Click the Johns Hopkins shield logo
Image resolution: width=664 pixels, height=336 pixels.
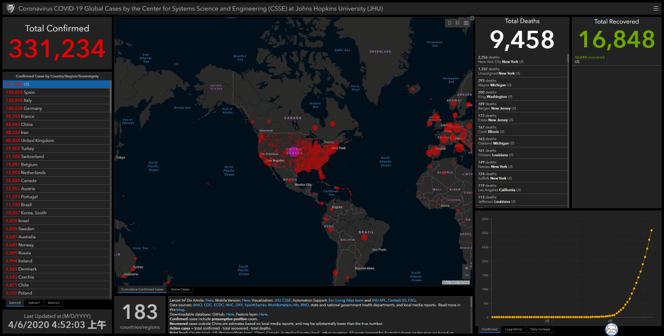pyautogui.click(x=10, y=9)
